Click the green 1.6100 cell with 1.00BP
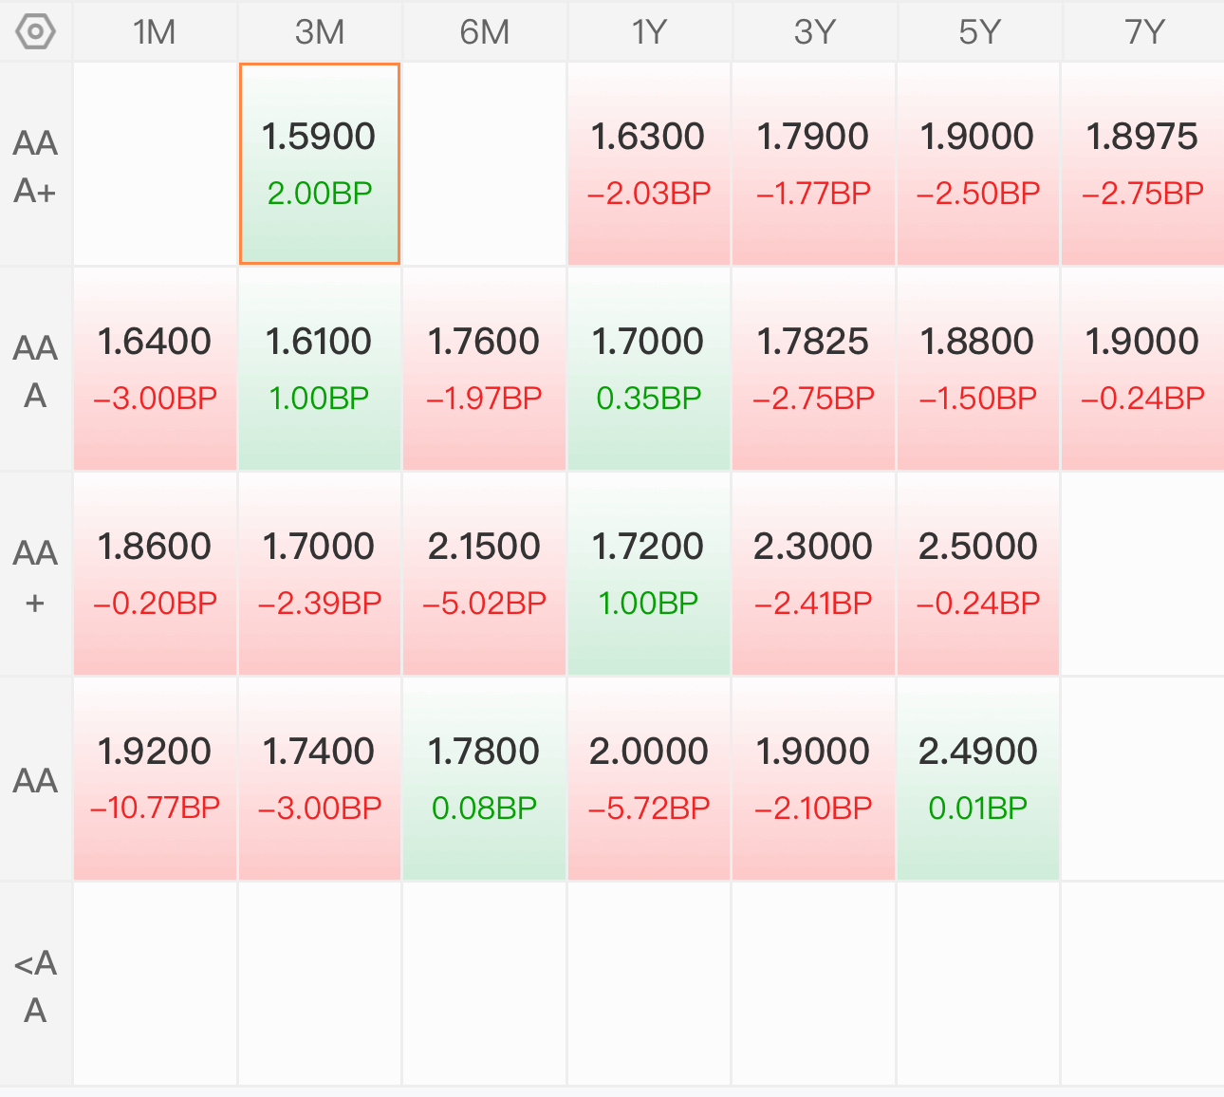The image size is (1224, 1097). click(320, 369)
